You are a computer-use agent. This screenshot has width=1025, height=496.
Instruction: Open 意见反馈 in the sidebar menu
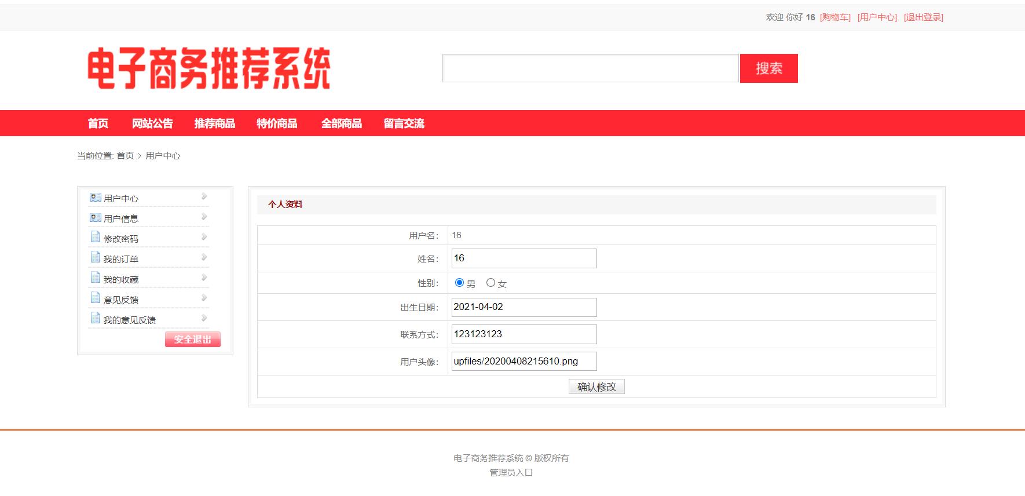[x=121, y=300]
